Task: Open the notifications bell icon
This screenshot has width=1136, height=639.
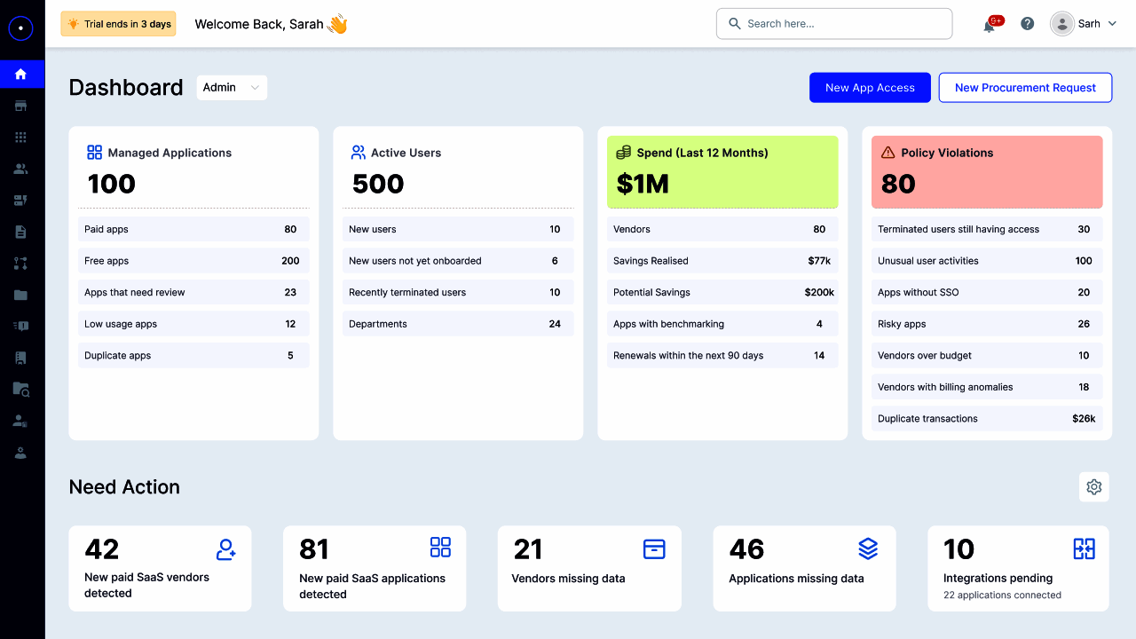Action: click(x=989, y=25)
